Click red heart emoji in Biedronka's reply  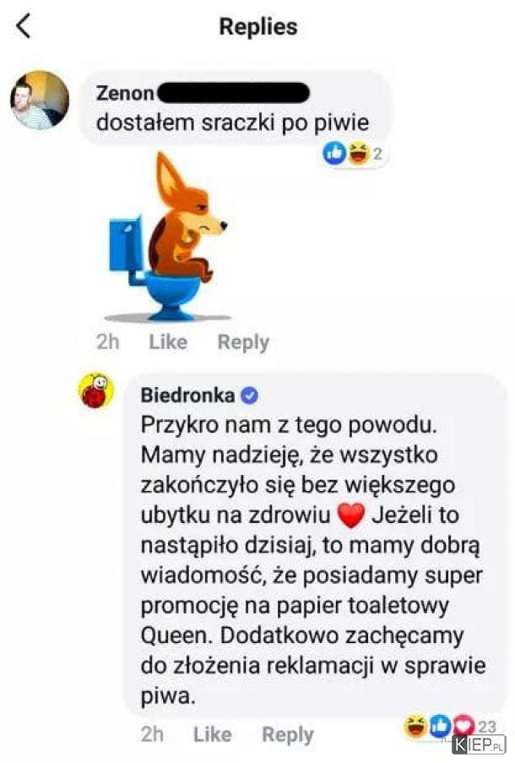351,515
